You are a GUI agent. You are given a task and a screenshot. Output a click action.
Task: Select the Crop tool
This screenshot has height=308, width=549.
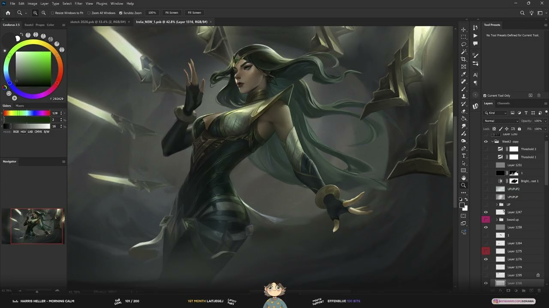(x=464, y=59)
